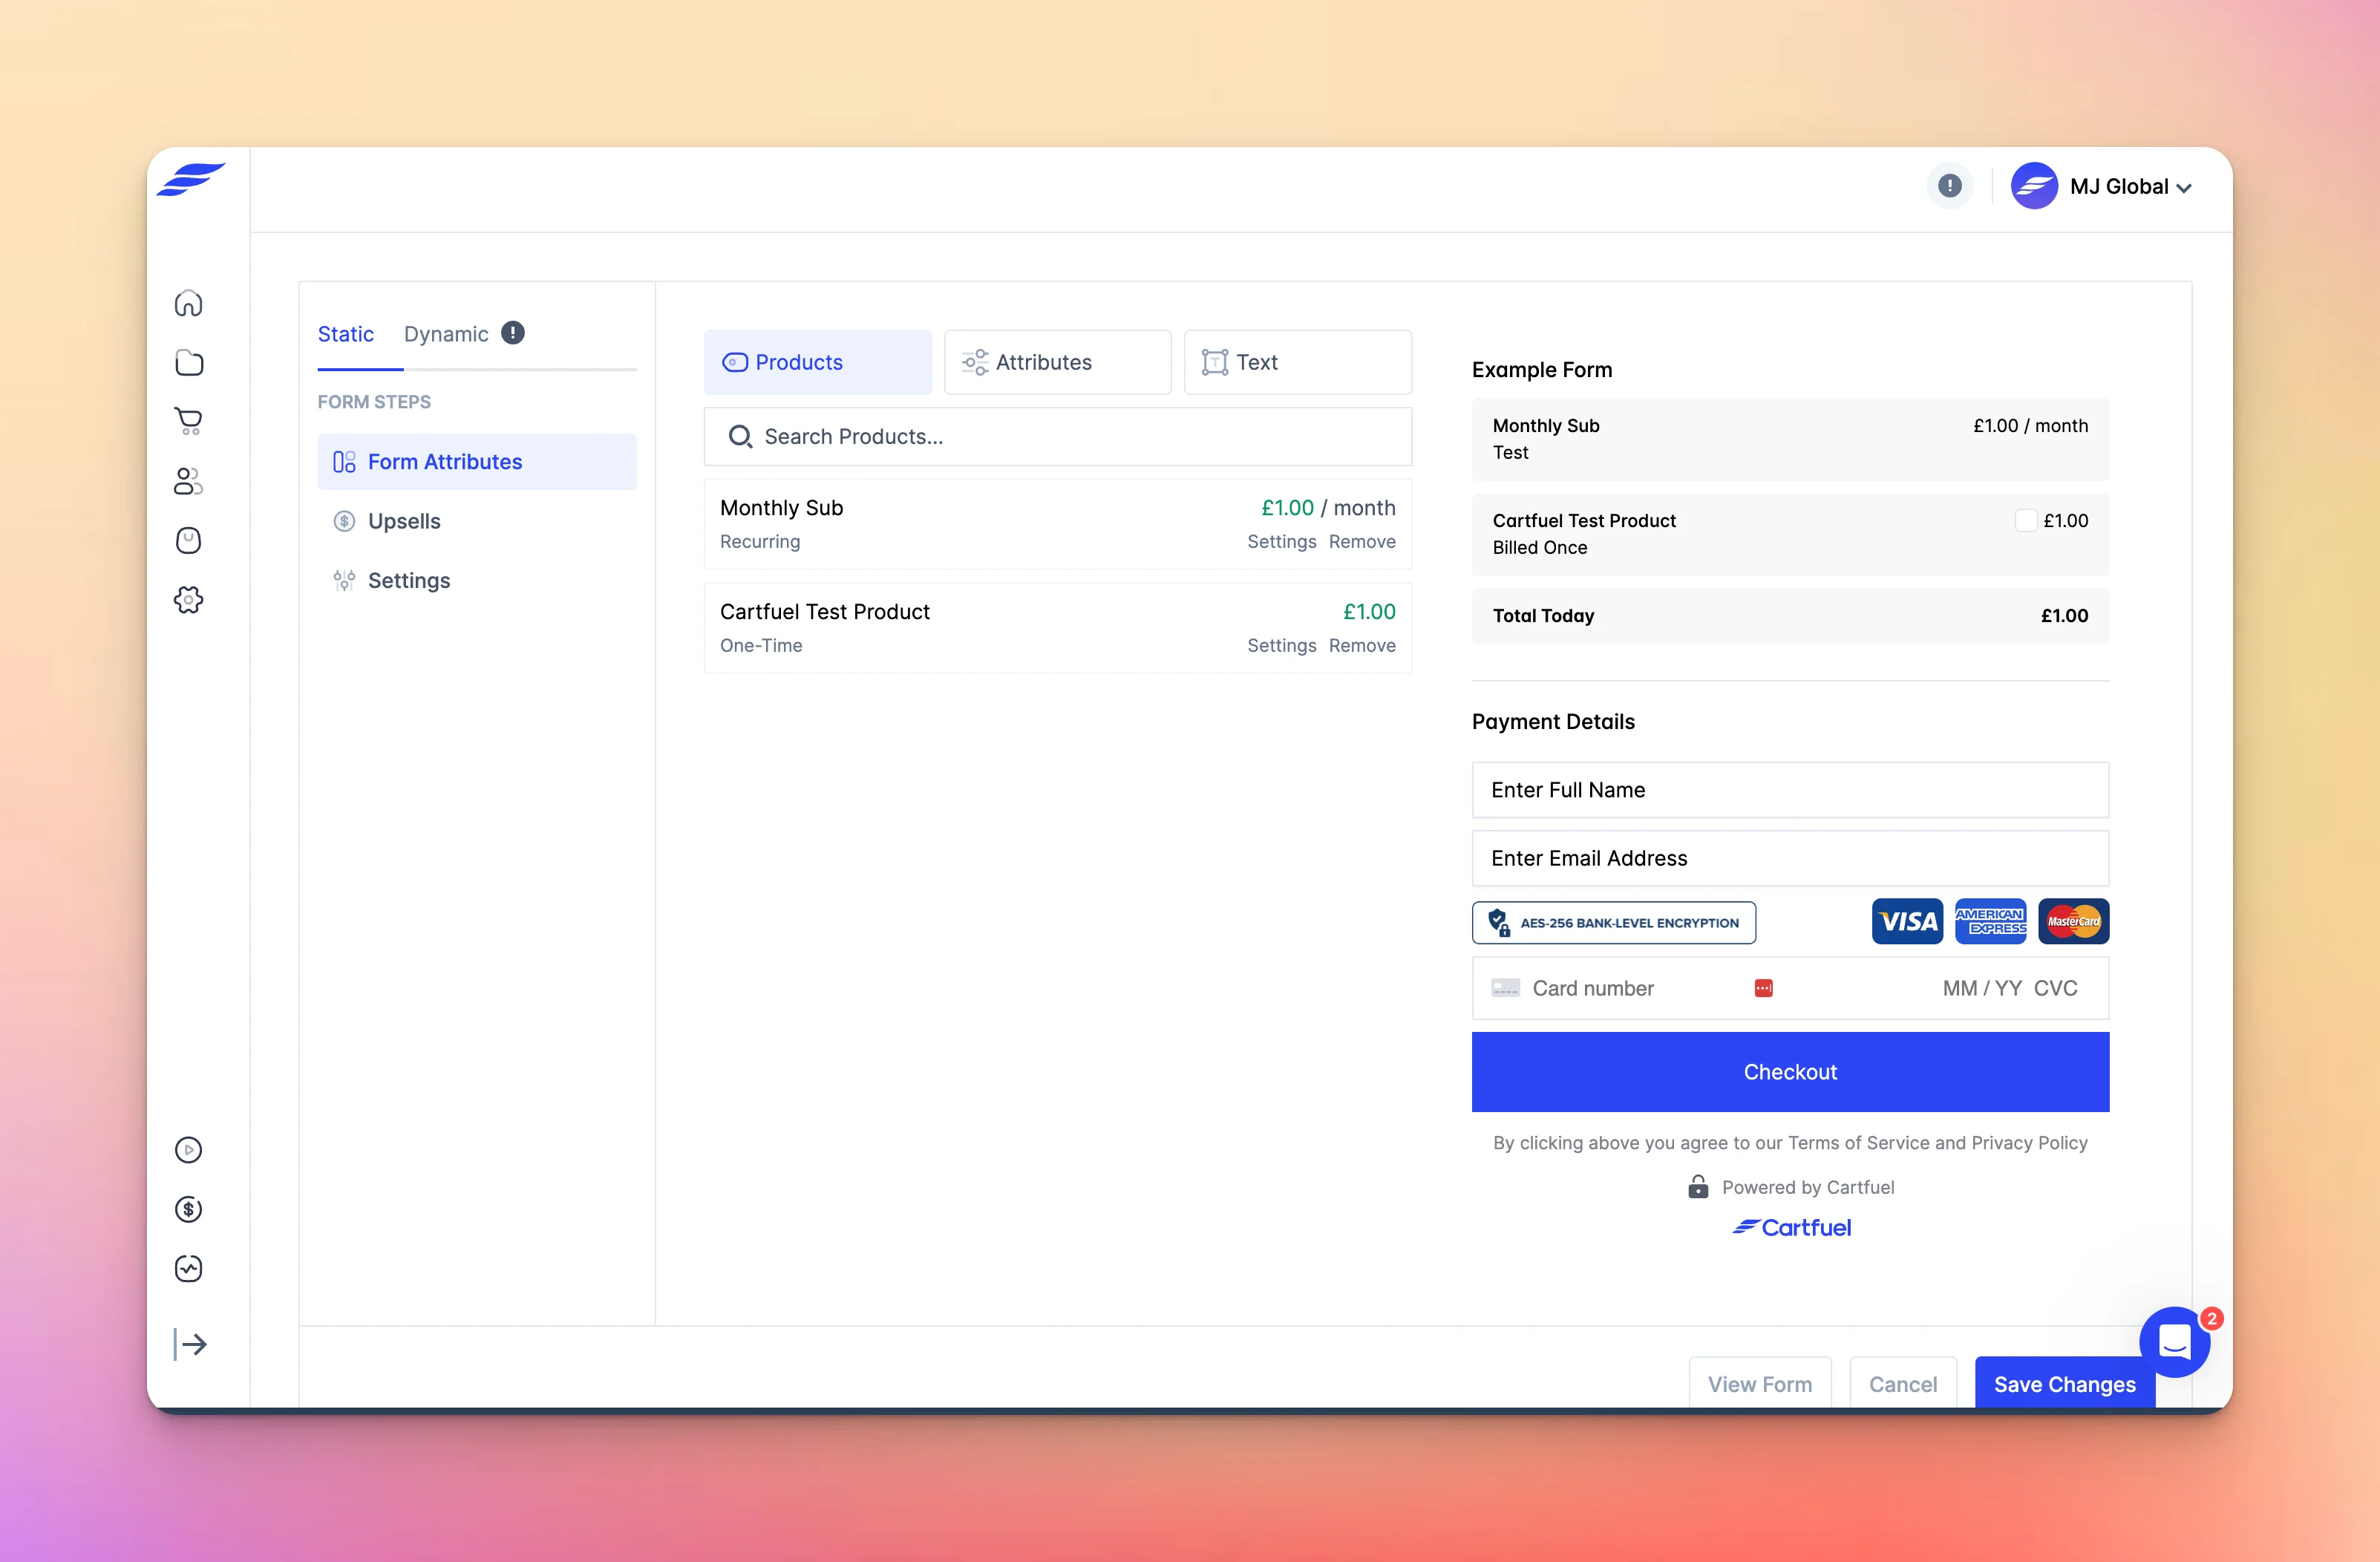This screenshot has width=2380, height=1562.
Task: Remove the Cartfuel Test Product
Action: (1362, 646)
